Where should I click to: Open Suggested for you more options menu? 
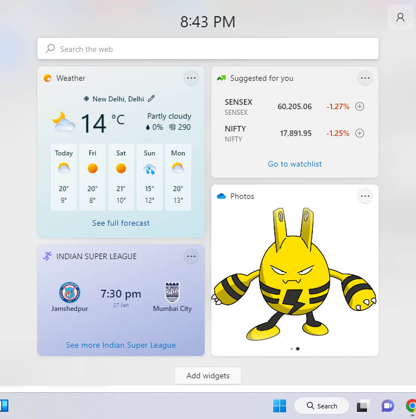coord(365,78)
